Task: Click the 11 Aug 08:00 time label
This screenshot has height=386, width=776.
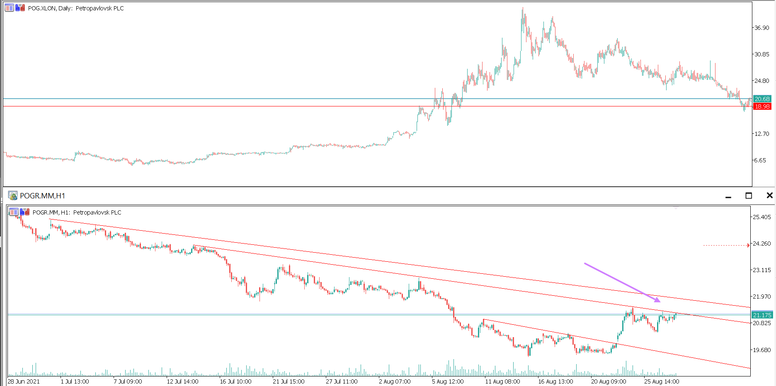Action: (502, 381)
